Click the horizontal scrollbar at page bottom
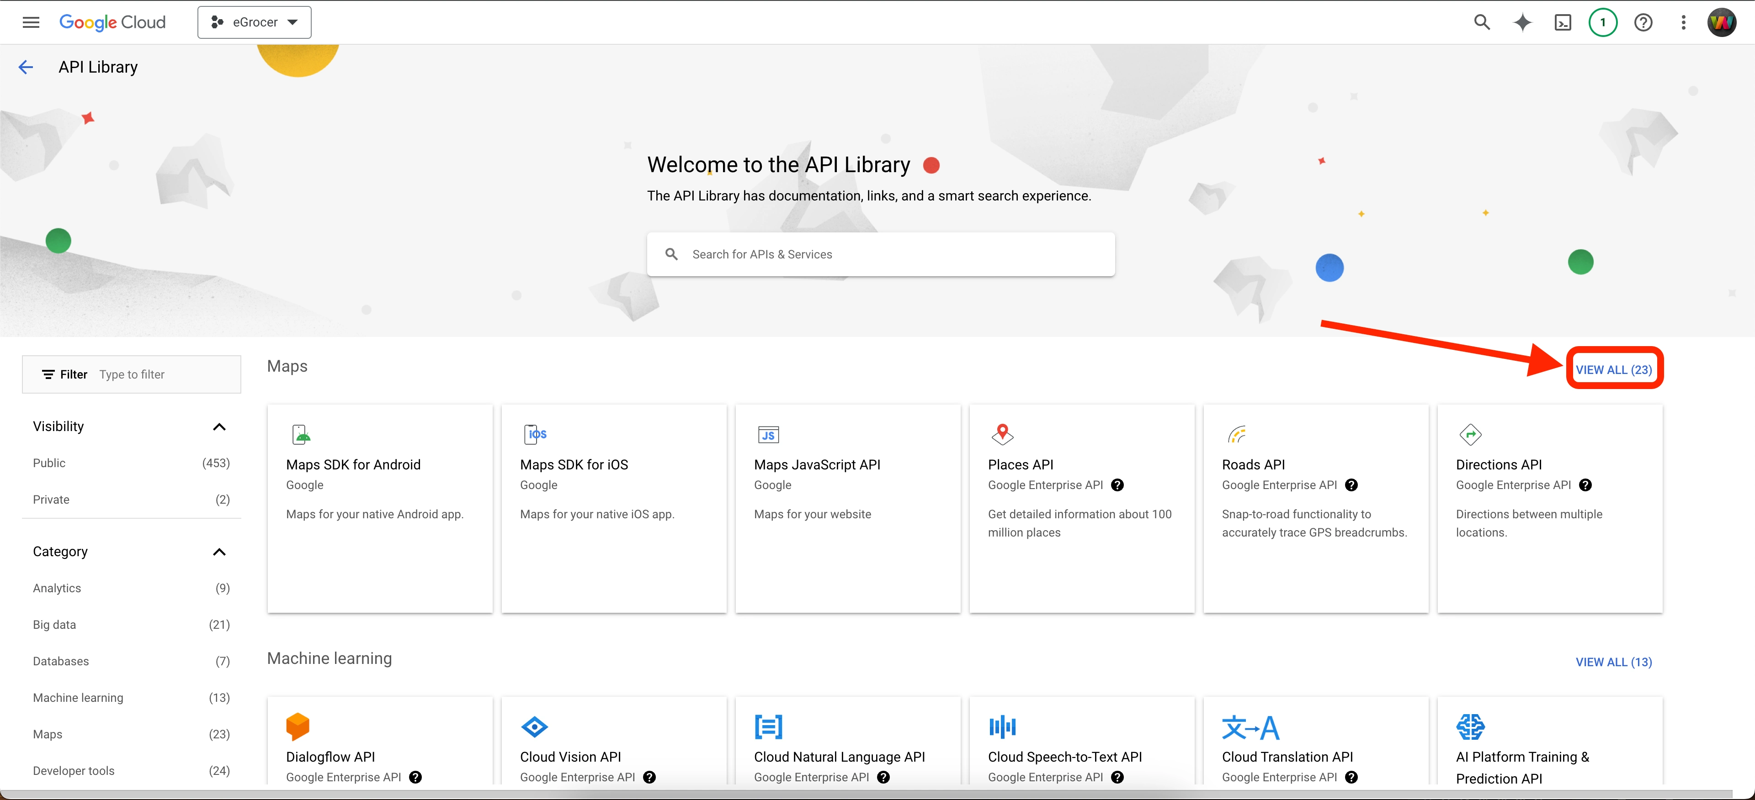The image size is (1755, 800). pos(867,795)
